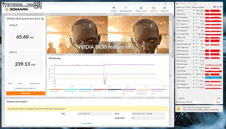Expand the GPU Clock sensor dropdown

[x=194, y=11]
